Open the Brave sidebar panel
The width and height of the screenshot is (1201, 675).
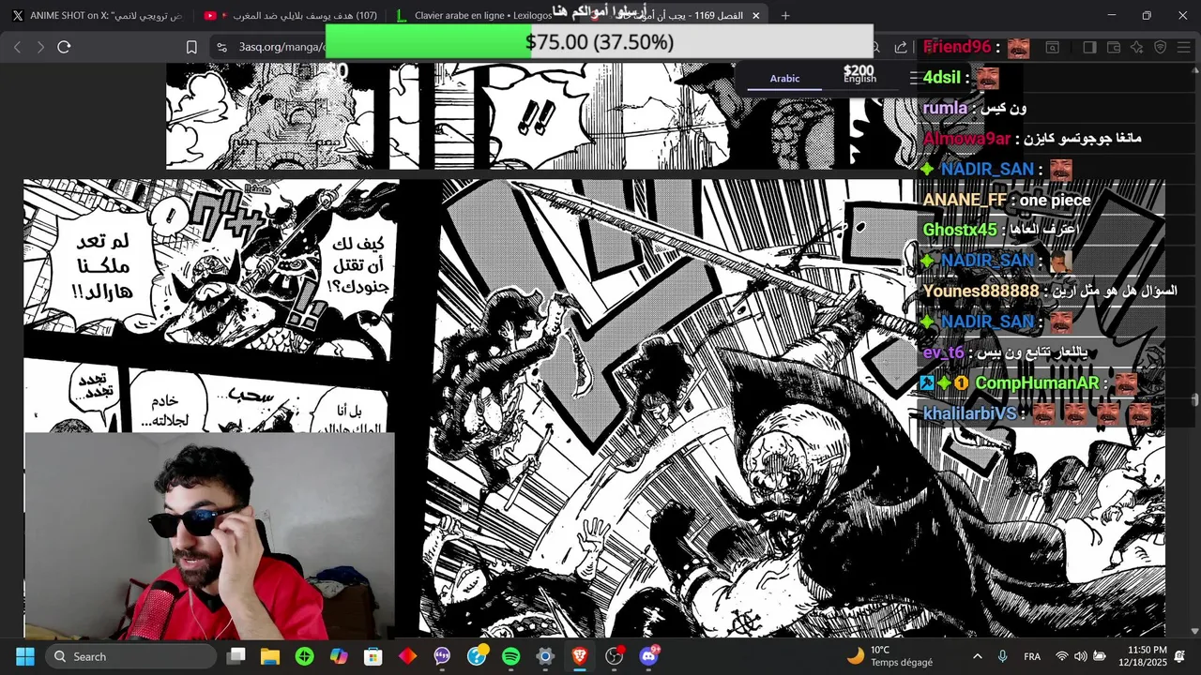tap(1089, 47)
